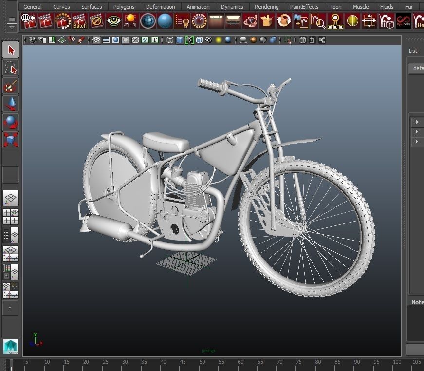This screenshot has width=424, height=371.
Task: Toggle the safe title overlay
Action: pos(155,40)
